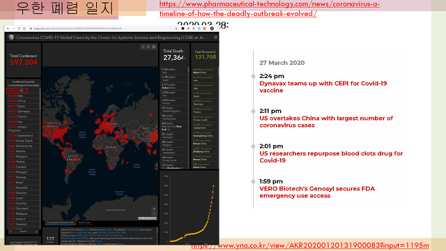
Task: Bookmark the page with the star icon
Action: coord(176,29)
